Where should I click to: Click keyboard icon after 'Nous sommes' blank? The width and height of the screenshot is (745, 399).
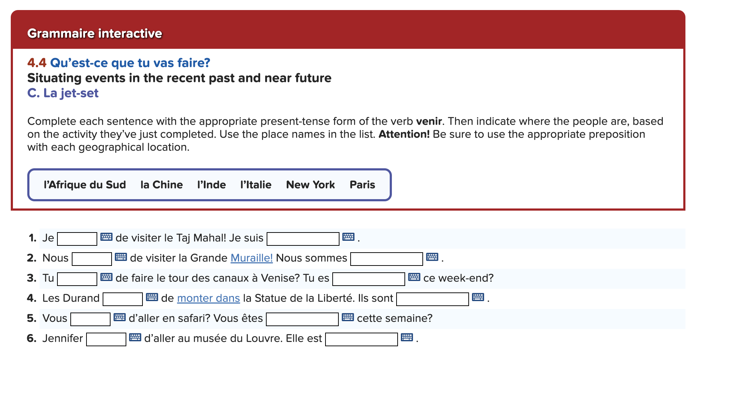(432, 257)
